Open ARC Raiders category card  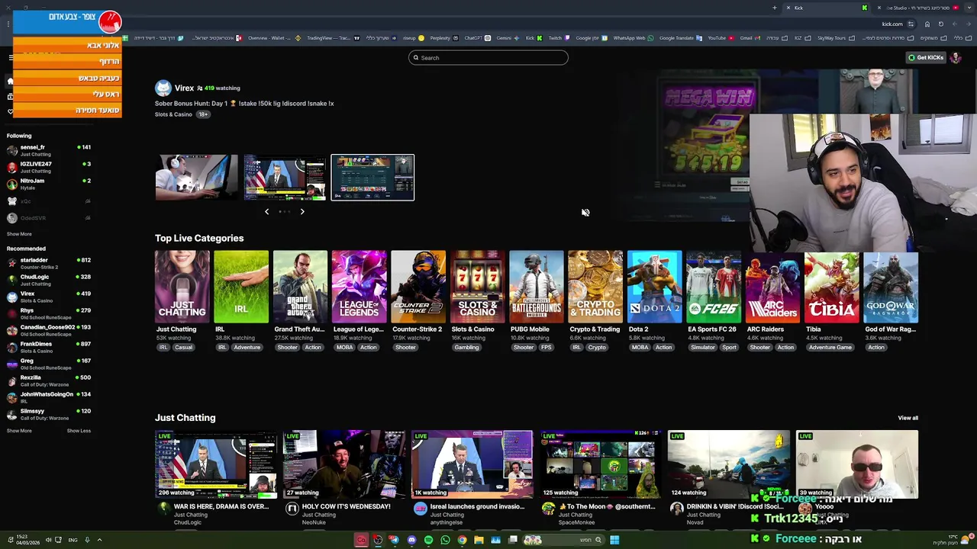pos(772,287)
